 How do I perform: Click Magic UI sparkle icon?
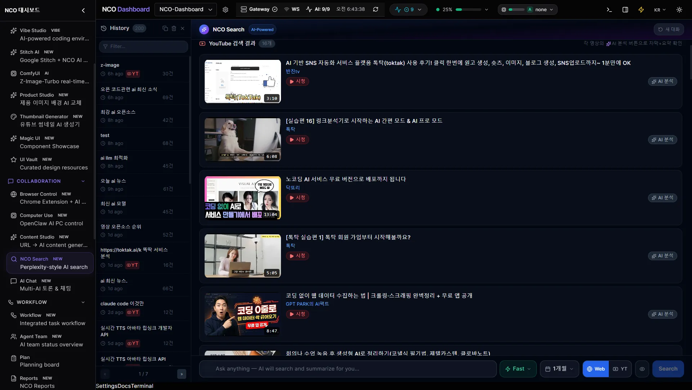[14, 138]
